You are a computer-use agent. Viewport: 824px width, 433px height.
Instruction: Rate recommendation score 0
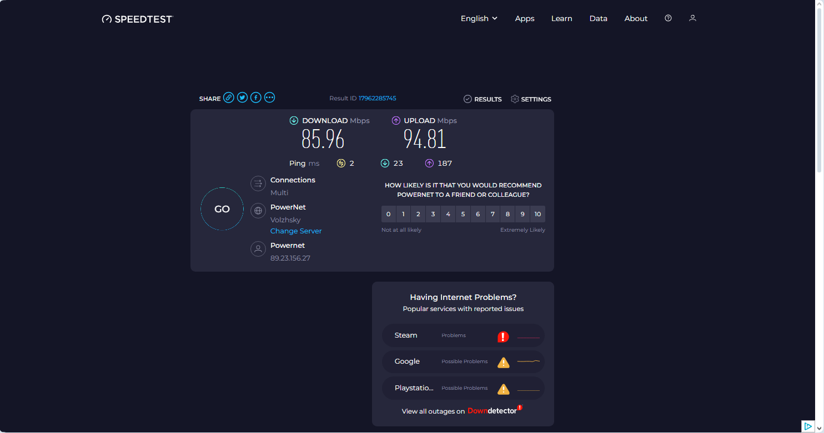point(389,214)
